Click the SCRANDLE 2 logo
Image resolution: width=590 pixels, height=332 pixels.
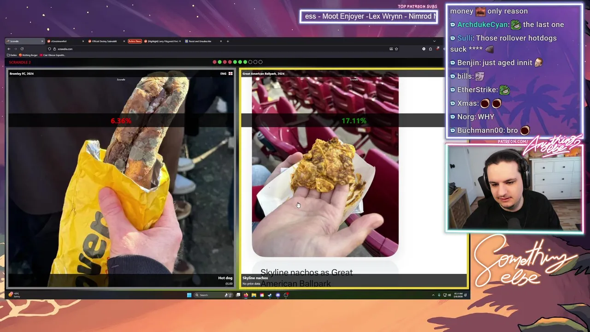(x=19, y=62)
